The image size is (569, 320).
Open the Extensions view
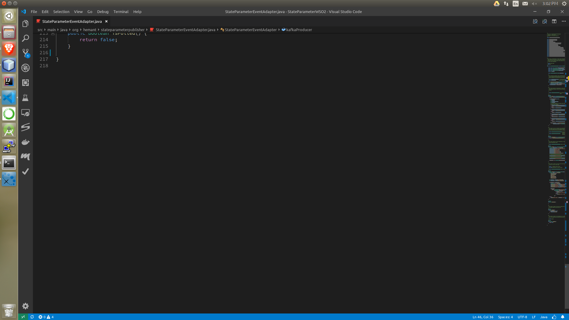point(25,83)
